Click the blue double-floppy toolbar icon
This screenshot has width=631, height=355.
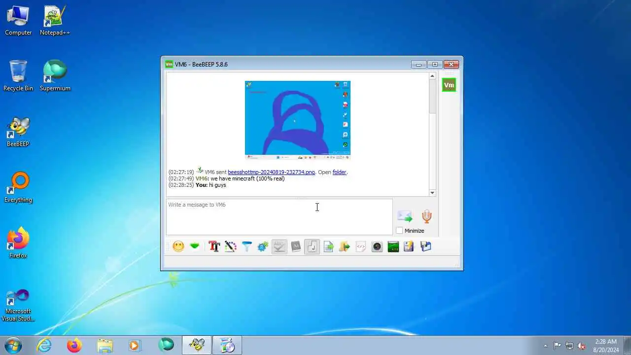(426, 246)
